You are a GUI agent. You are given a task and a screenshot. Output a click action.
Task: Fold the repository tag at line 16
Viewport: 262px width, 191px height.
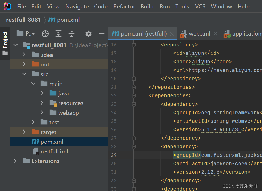point(134,45)
